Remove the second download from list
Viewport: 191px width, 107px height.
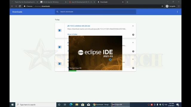pos(133,43)
